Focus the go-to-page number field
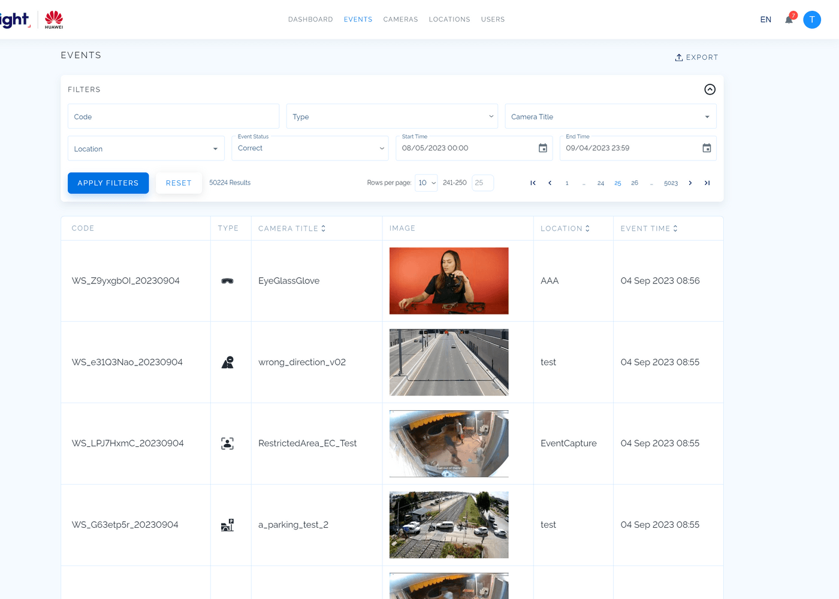This screenshot has height=599, width=839. [482, 183]
